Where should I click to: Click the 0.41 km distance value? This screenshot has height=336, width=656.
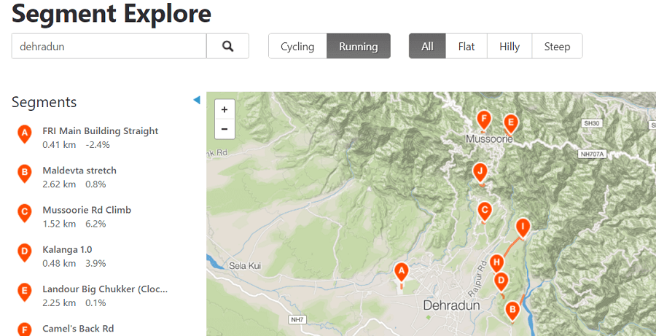click(x=59, y=145)
